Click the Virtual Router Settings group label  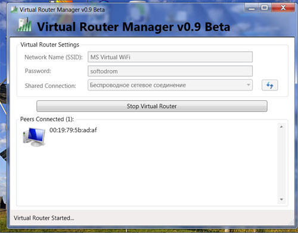(x=49, y=45)
